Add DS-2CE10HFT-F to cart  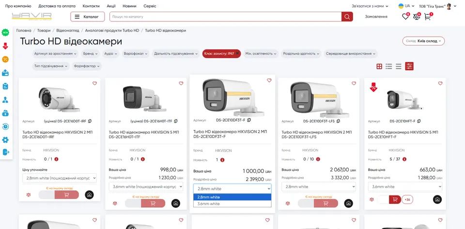(395, 199)
